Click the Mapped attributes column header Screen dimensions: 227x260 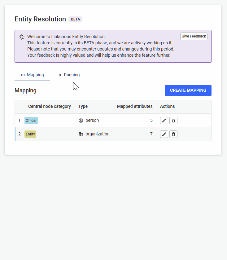tap(135, 107)
